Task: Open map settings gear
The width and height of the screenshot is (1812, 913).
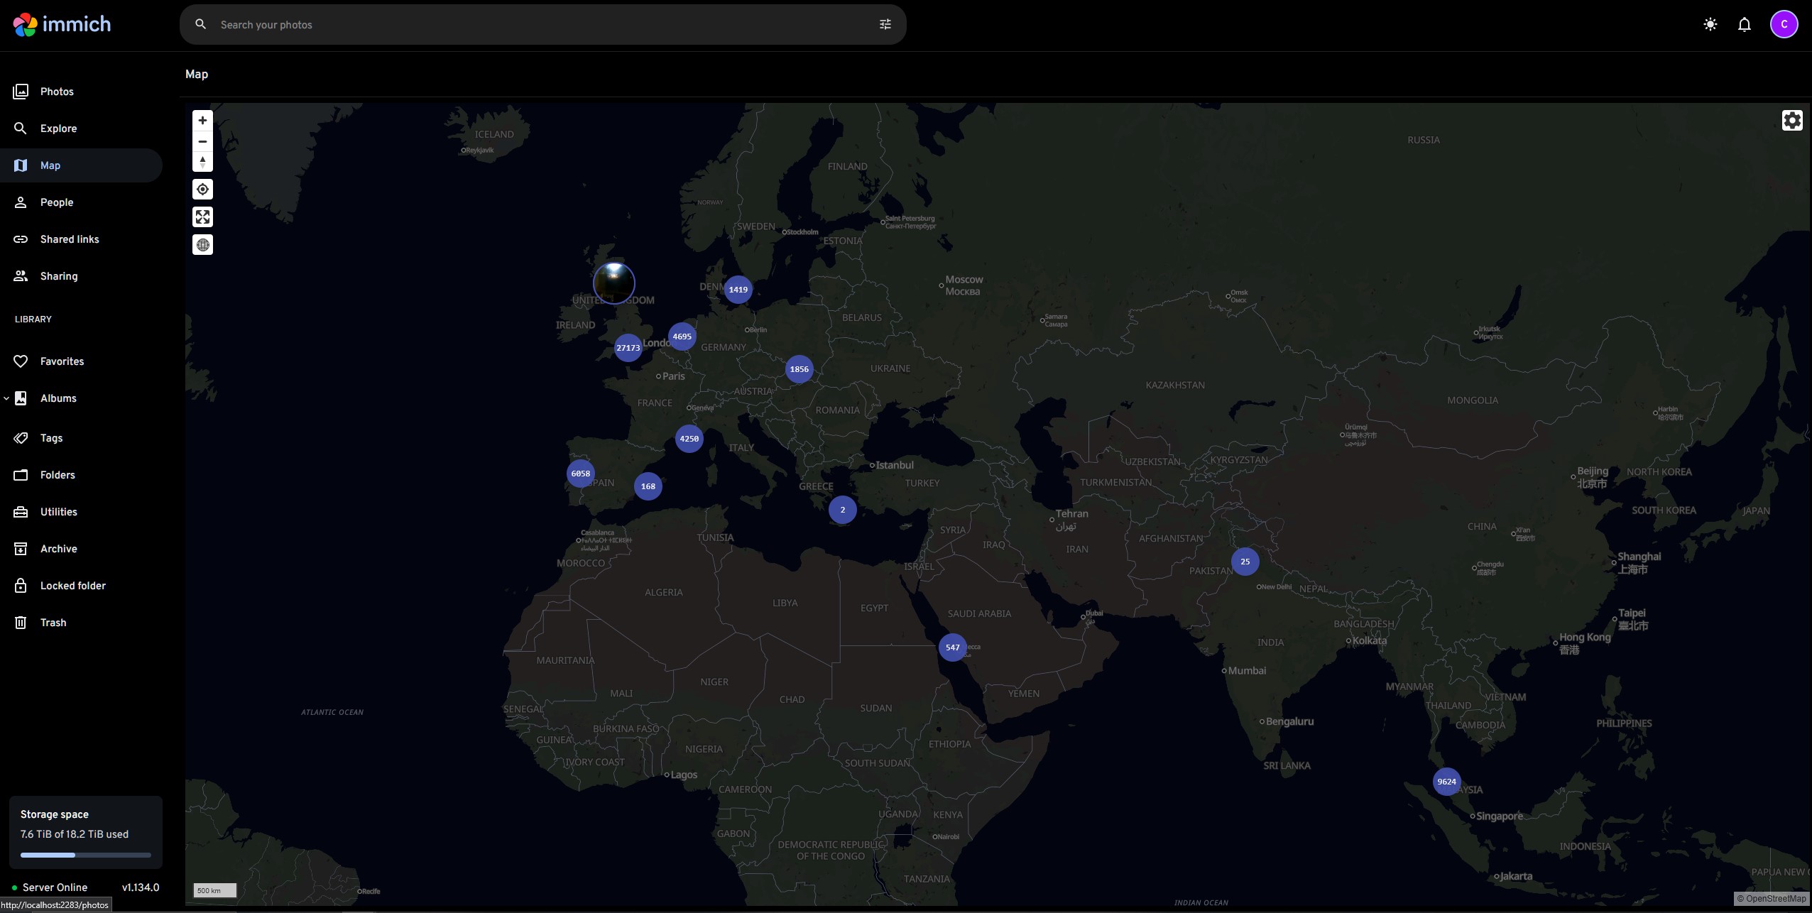Action: 1791,121
